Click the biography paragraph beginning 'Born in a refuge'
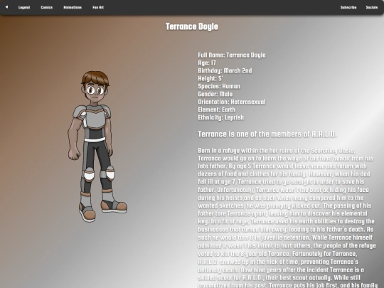Viewport: 384px width, 288px height. pos(287,218)
